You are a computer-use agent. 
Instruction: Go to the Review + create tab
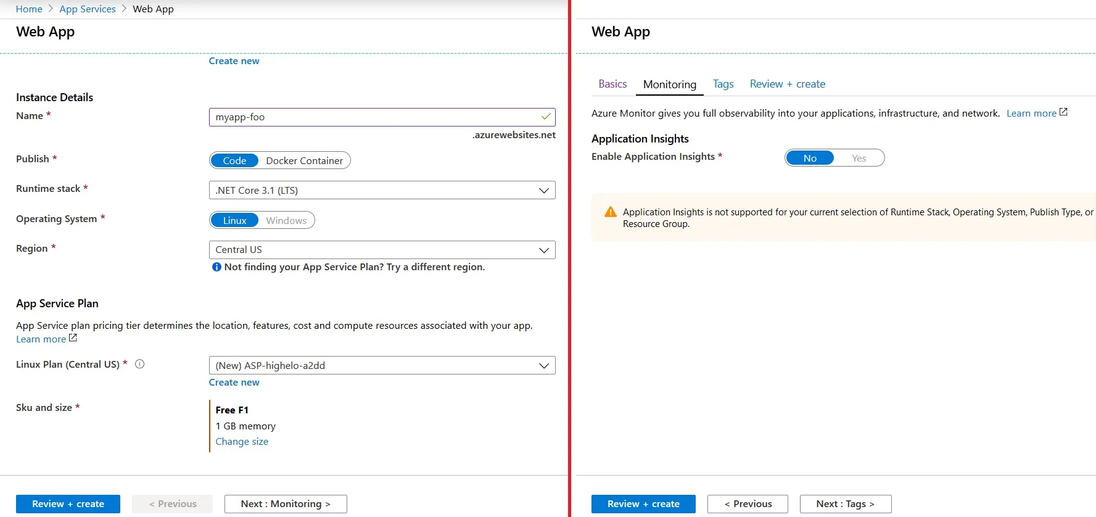(787, 84)
